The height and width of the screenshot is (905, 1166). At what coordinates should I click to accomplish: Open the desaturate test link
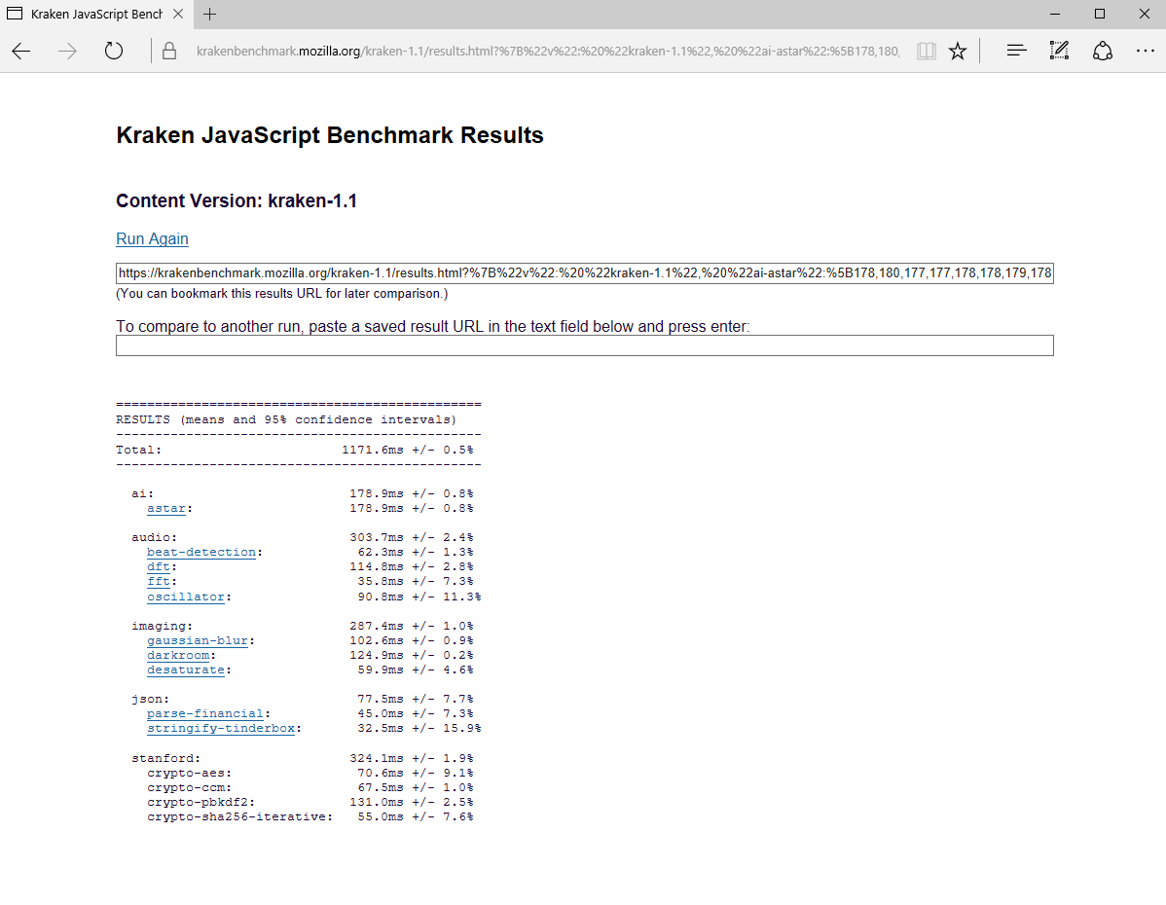coord(185,670)
